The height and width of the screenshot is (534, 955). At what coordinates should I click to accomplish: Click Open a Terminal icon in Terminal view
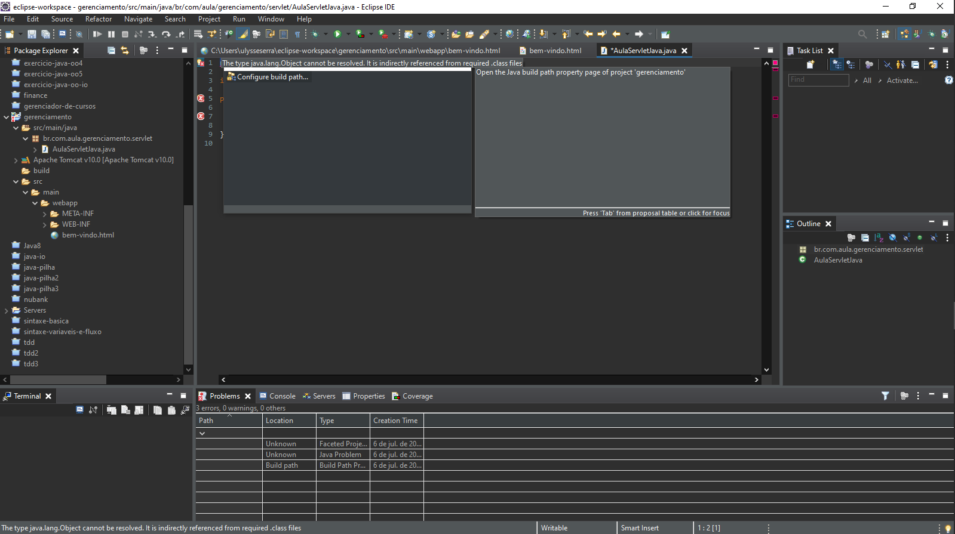click(79, 410)
